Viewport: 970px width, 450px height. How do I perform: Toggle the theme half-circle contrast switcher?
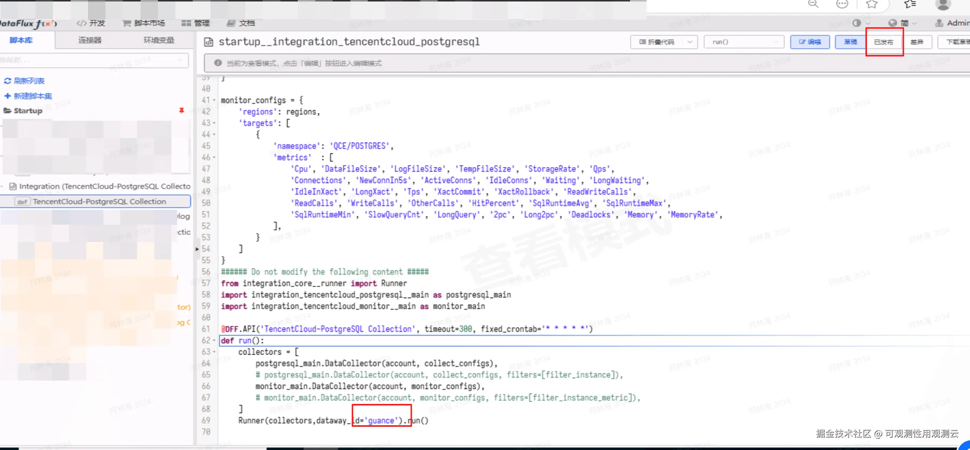click(857, 23)
